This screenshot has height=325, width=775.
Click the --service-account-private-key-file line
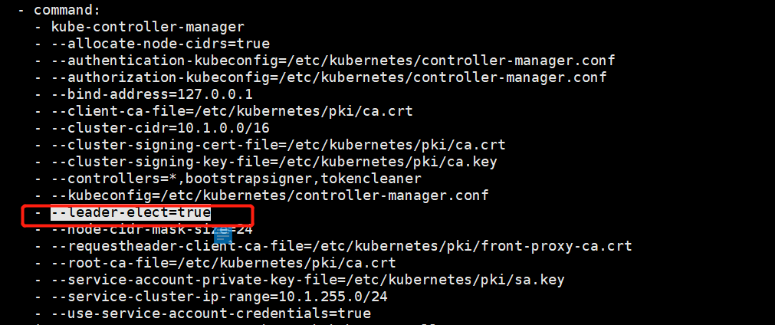307,280
